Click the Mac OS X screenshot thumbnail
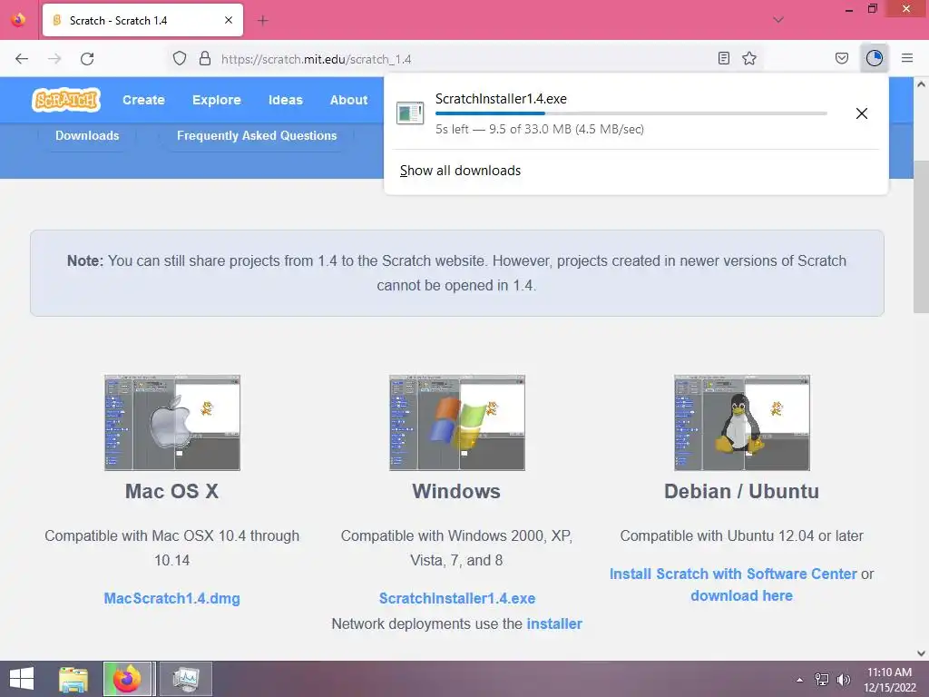The width and height of the screenshot is (929, 697). (172, 423)
